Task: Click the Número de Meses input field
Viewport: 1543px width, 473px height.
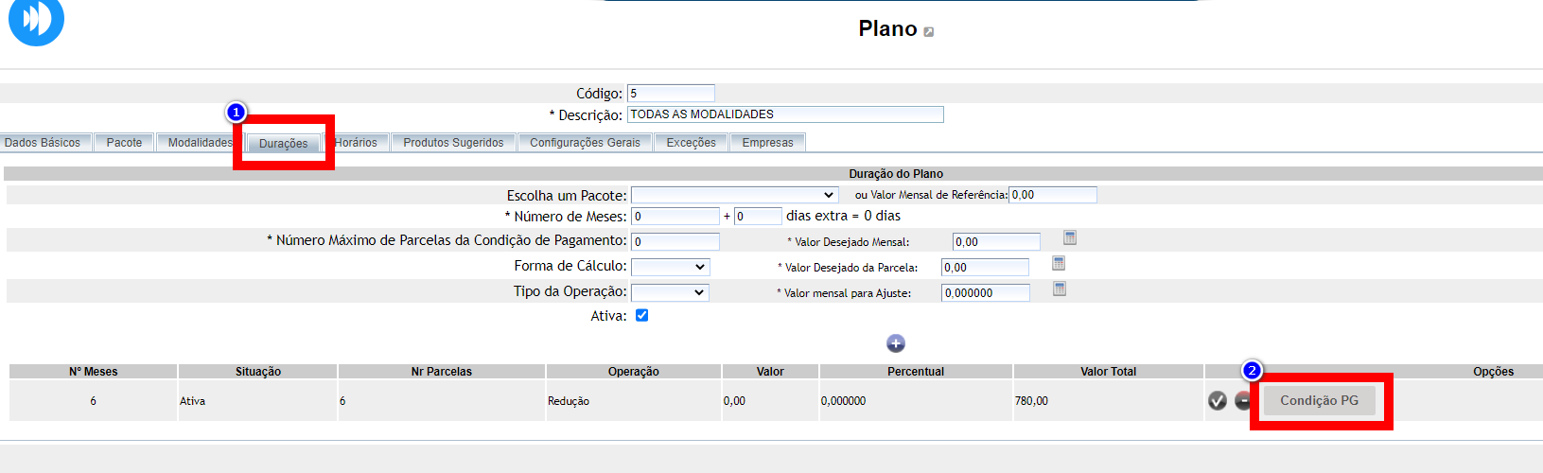Action: click(x=675, y=217)
